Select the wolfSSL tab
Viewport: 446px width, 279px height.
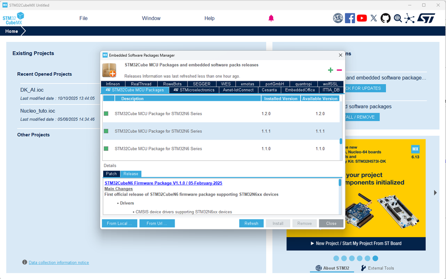point(330,84)
